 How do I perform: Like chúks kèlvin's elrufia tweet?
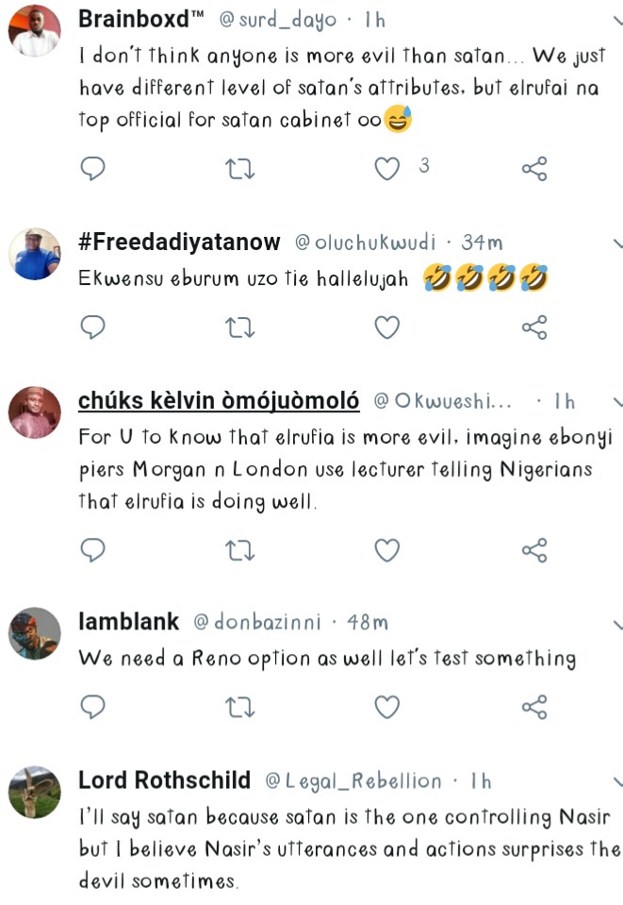[387, 548]
